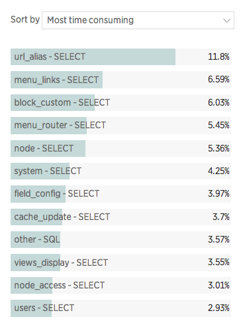Select the menu_links - SELECT entry

pos(121,80)
